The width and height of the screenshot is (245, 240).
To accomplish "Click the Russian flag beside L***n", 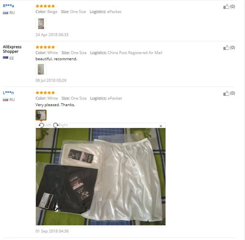I will tap(6, 99).
